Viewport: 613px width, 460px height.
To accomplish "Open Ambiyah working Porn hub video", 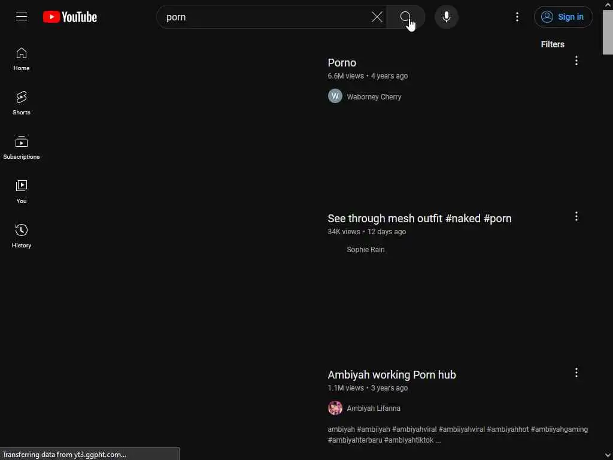I will point(392,375).
